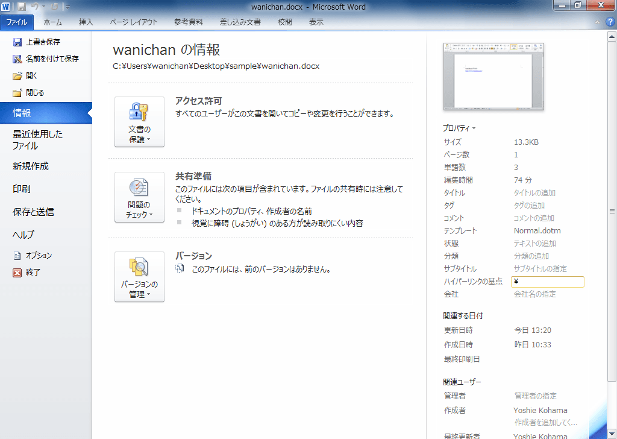Click コメントの追加 field
Image resolution: width=617 pixels, height=439 pixels.
click(534, 218)
